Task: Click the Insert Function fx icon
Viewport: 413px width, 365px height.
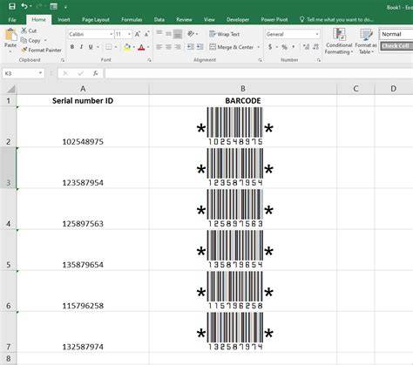Action: click(x=96, y=73)
